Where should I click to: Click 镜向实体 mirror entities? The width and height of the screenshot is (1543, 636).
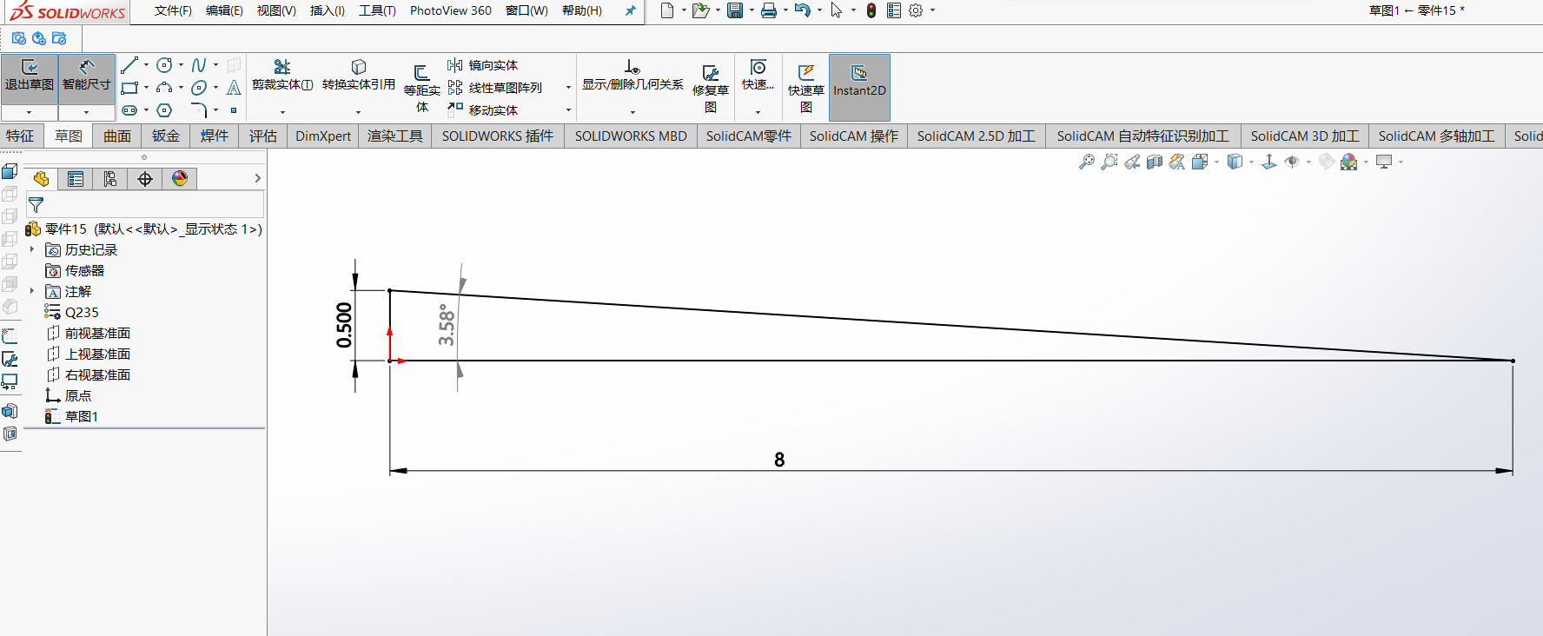[483, 65]
